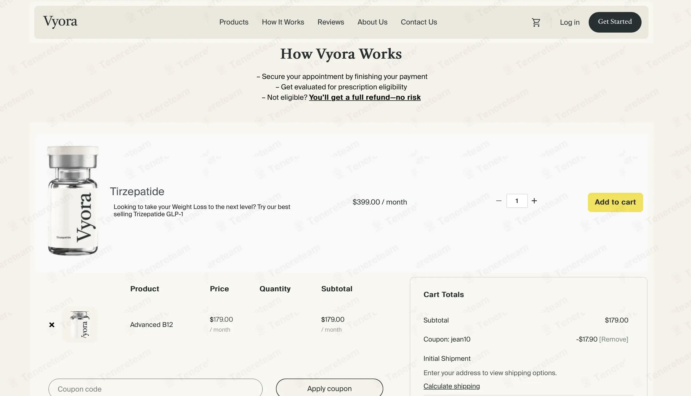
Task: Click the Tirzepatide product title
Action: [x=137, y=191]
